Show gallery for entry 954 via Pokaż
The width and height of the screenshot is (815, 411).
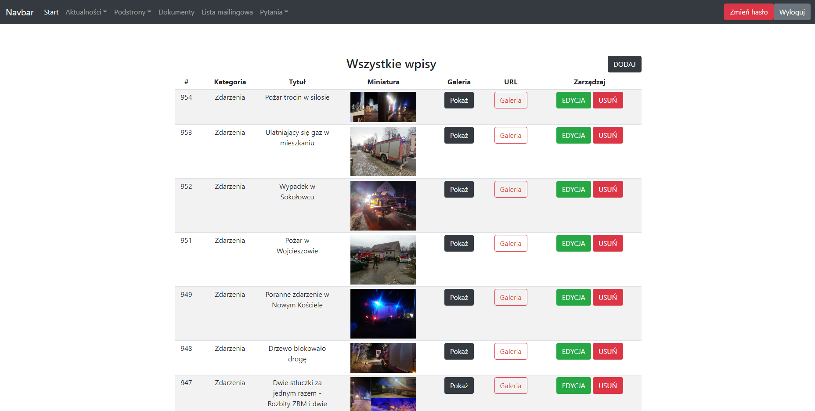point(459,100)
